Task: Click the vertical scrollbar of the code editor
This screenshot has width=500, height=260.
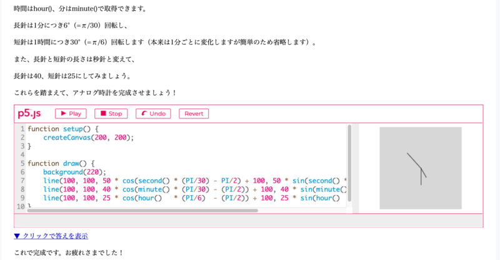Action: click(x=349, y=162)
